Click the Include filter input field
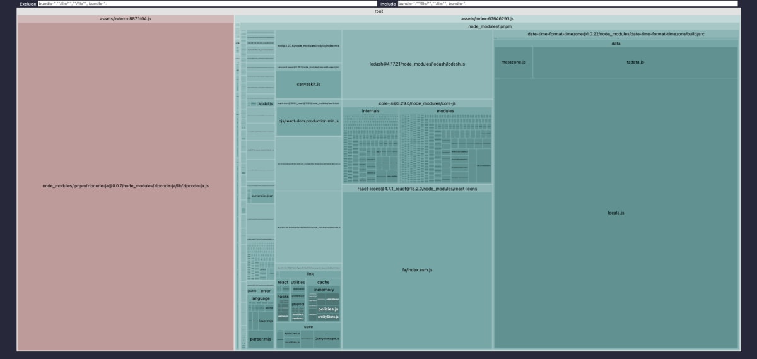 [x=567, y=4]
